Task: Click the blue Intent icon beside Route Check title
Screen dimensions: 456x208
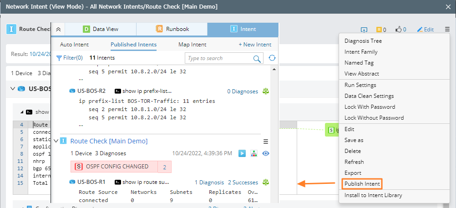Action: point(11,29)
